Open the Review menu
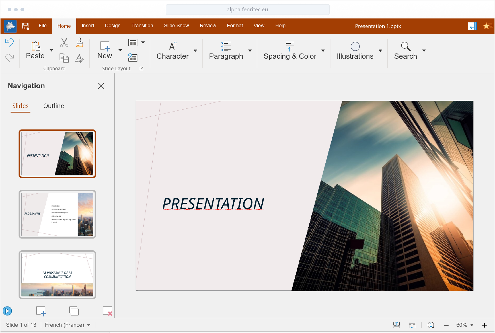The height and width of the screenshot is (333, 495). 208,26
